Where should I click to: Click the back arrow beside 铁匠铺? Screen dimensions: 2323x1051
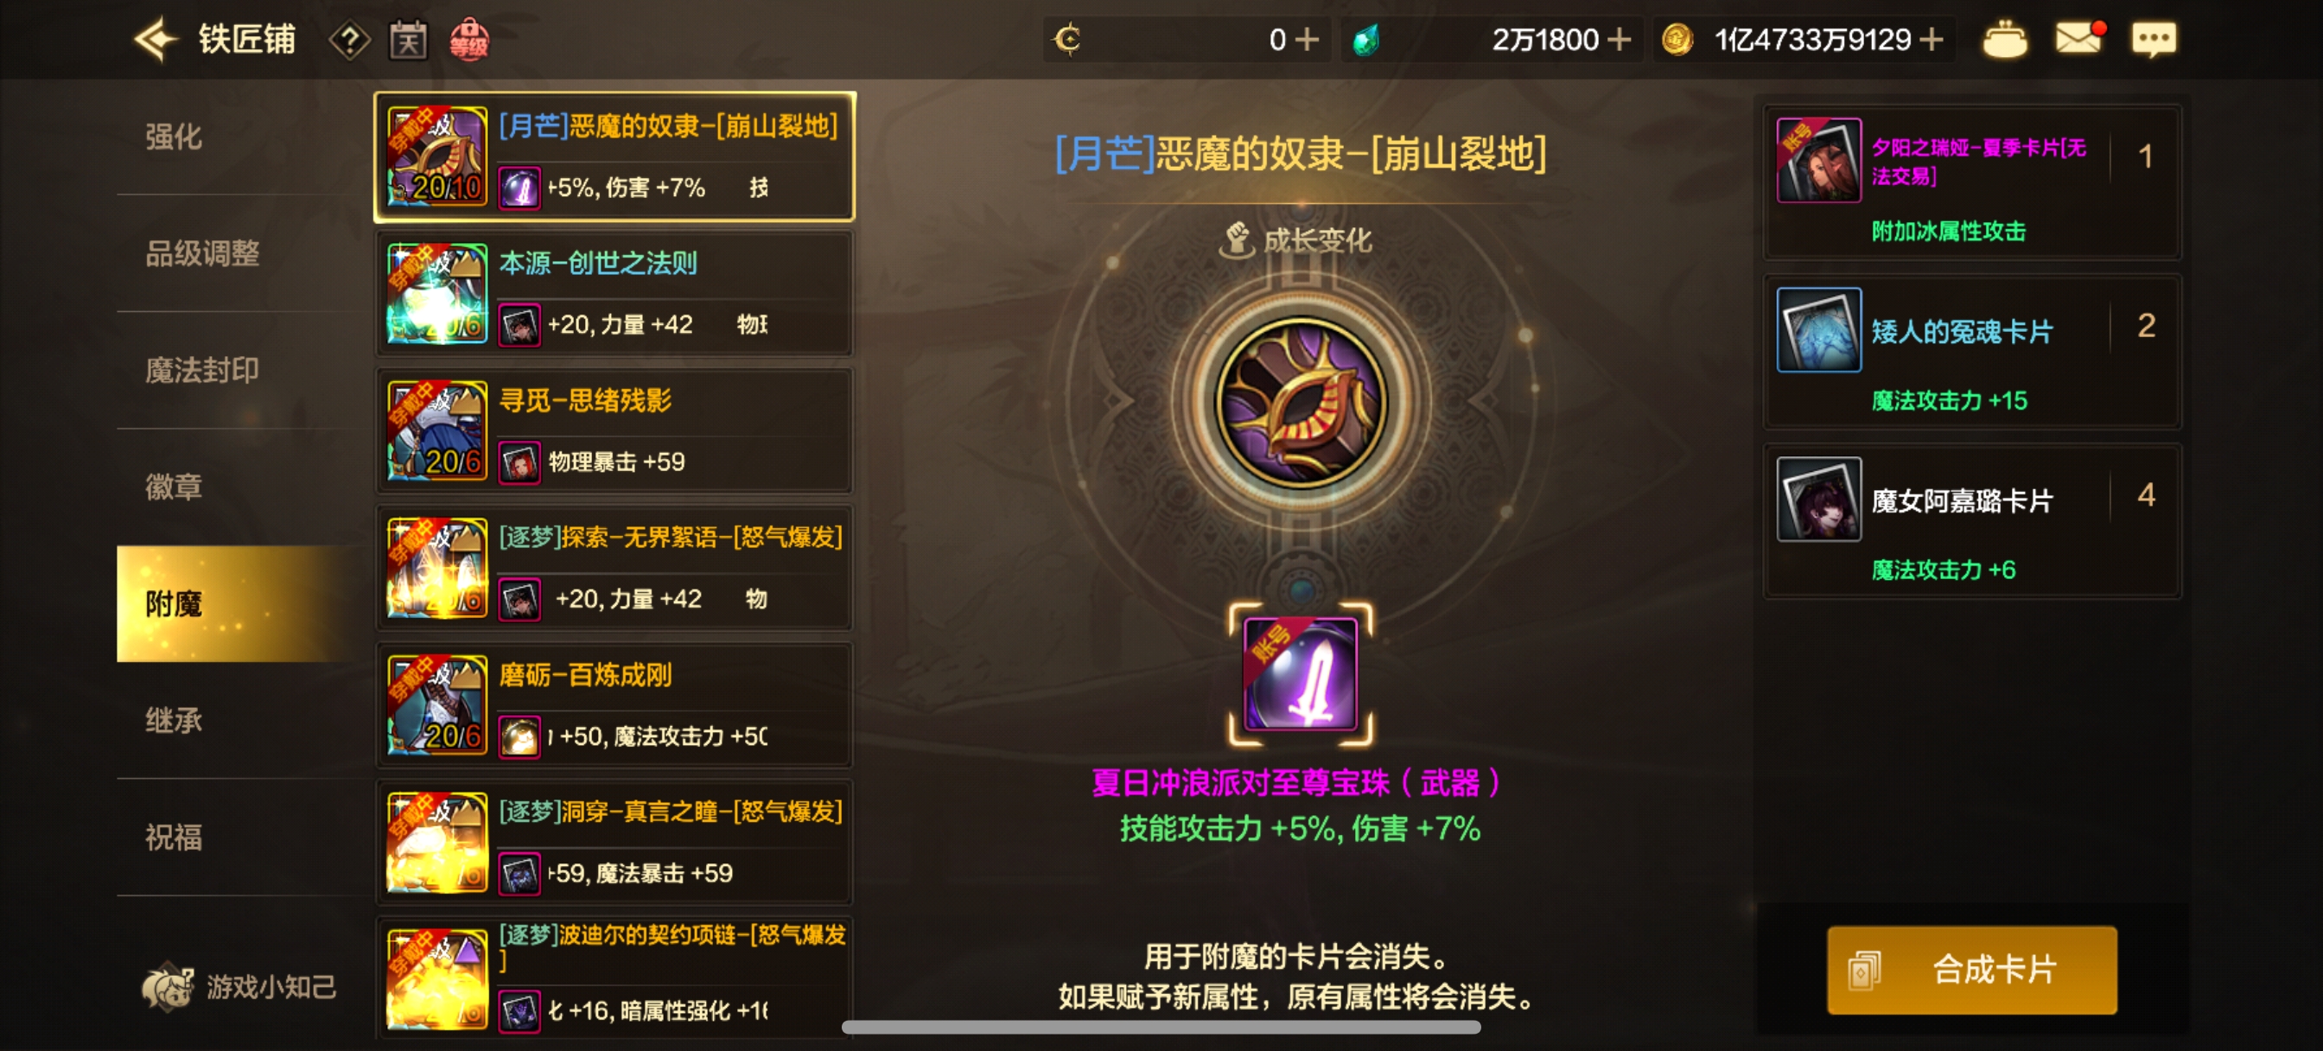(156, 39)
